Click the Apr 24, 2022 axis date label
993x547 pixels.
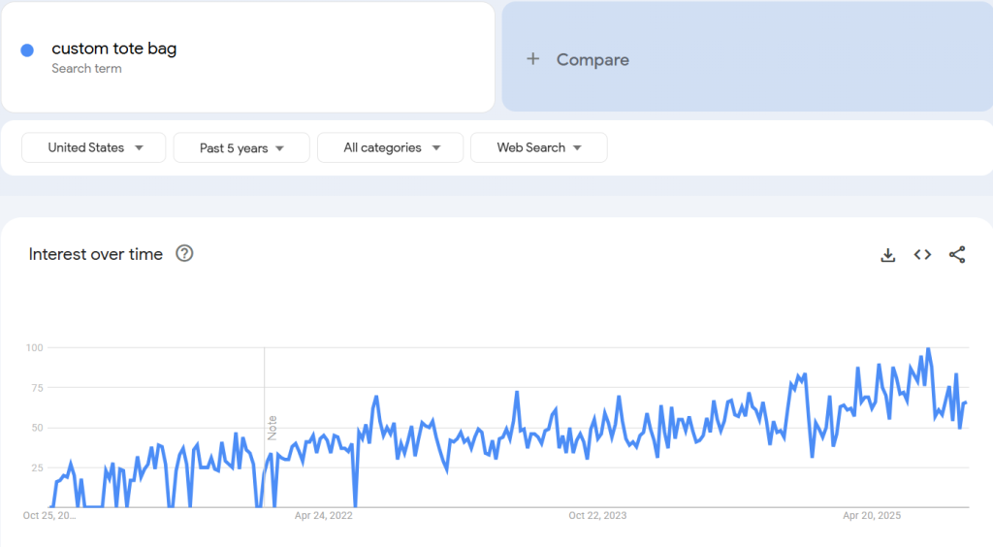324,516
